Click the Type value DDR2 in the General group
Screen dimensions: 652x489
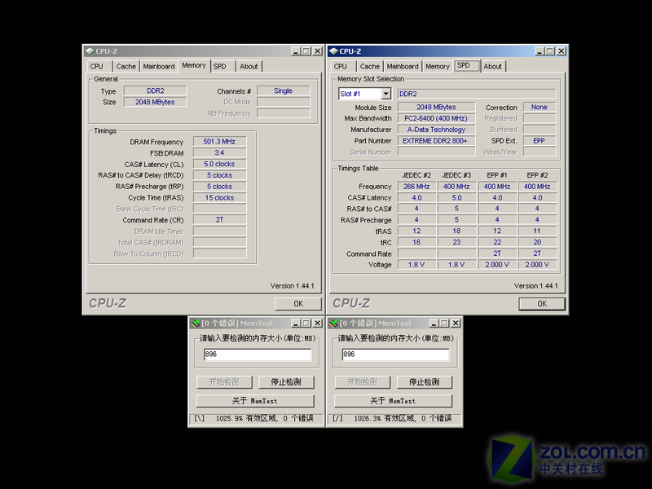pos(155,90)
